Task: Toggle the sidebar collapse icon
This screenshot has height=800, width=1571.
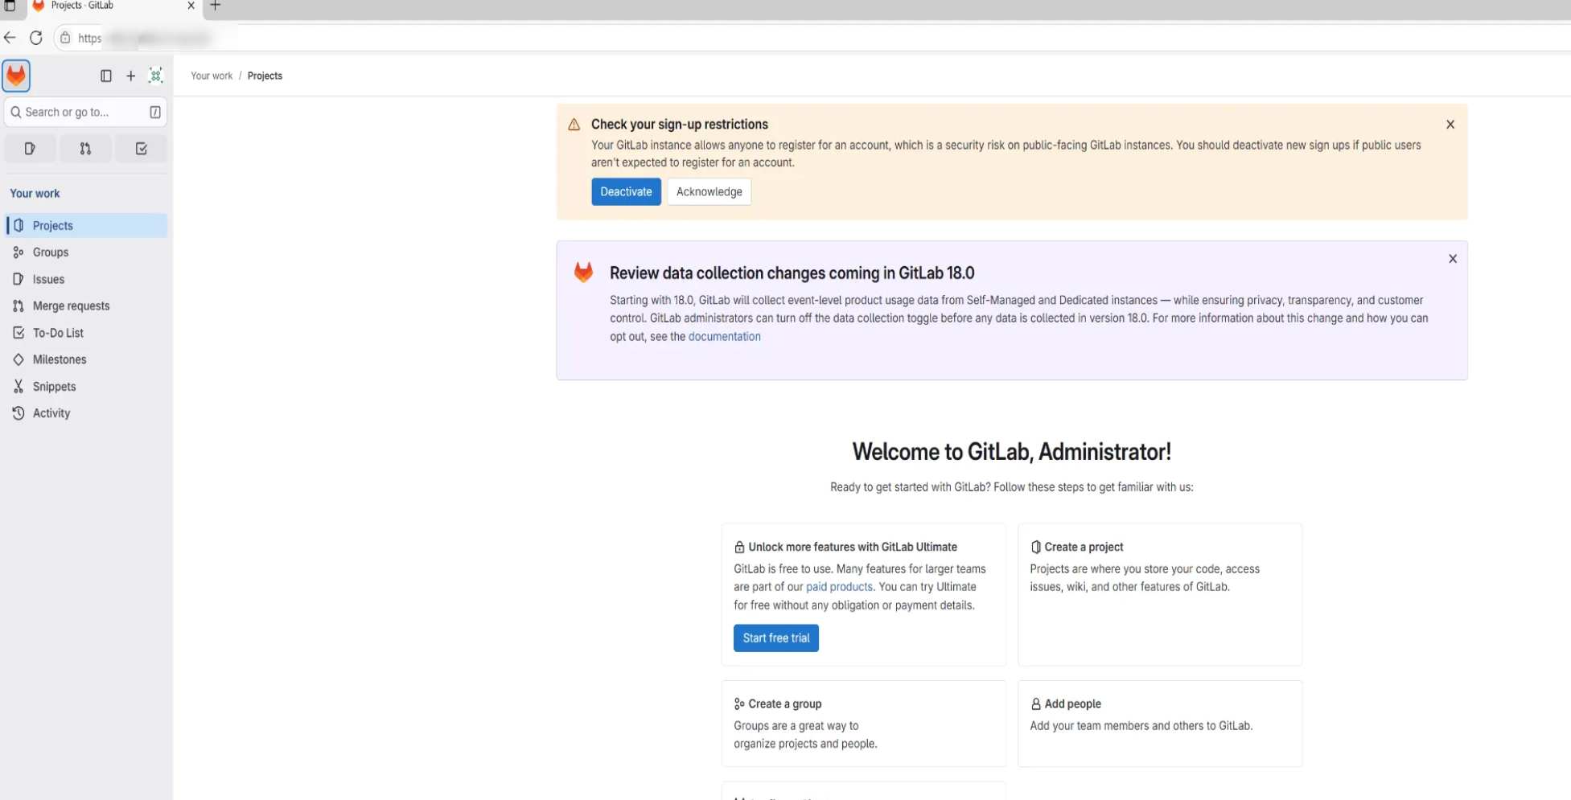Action: click(105, 76)
